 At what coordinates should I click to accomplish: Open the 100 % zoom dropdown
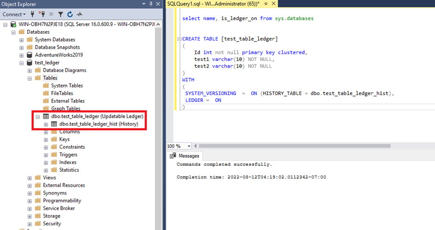tap(189, 146)
